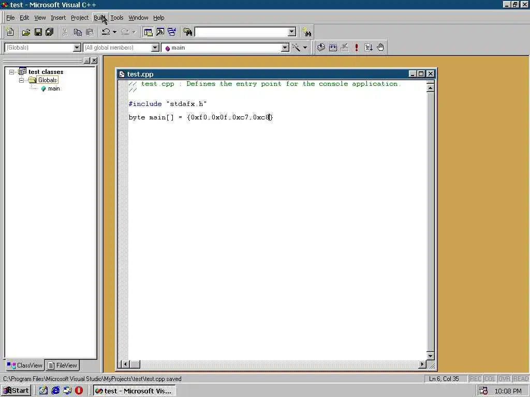Open the (All global members) filter dropdown

[x=155, y=48]
